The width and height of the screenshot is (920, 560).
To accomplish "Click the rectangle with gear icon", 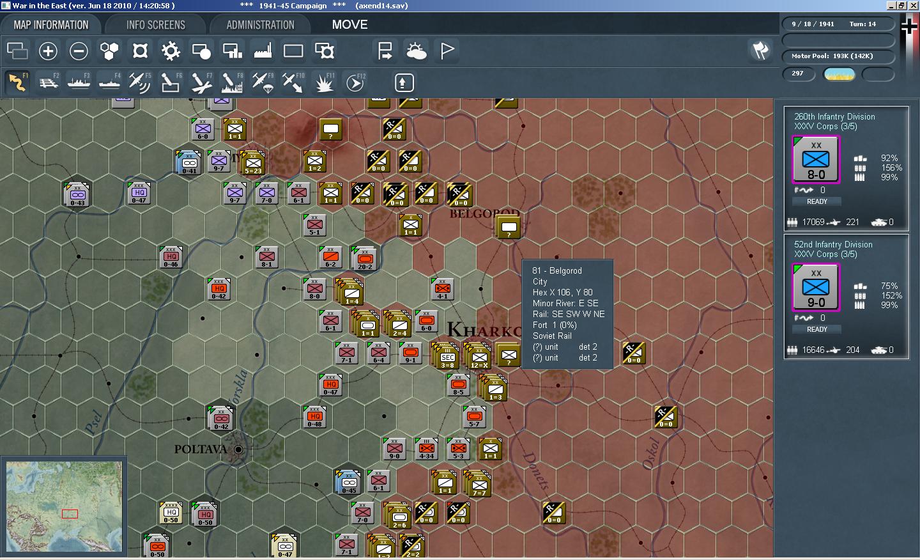I will 325,51.
